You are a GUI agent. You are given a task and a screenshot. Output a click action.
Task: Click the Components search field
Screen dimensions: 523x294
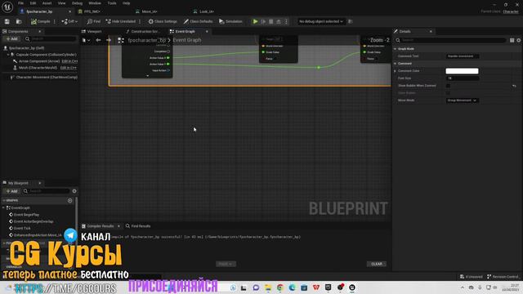click(x=51, y=38)
